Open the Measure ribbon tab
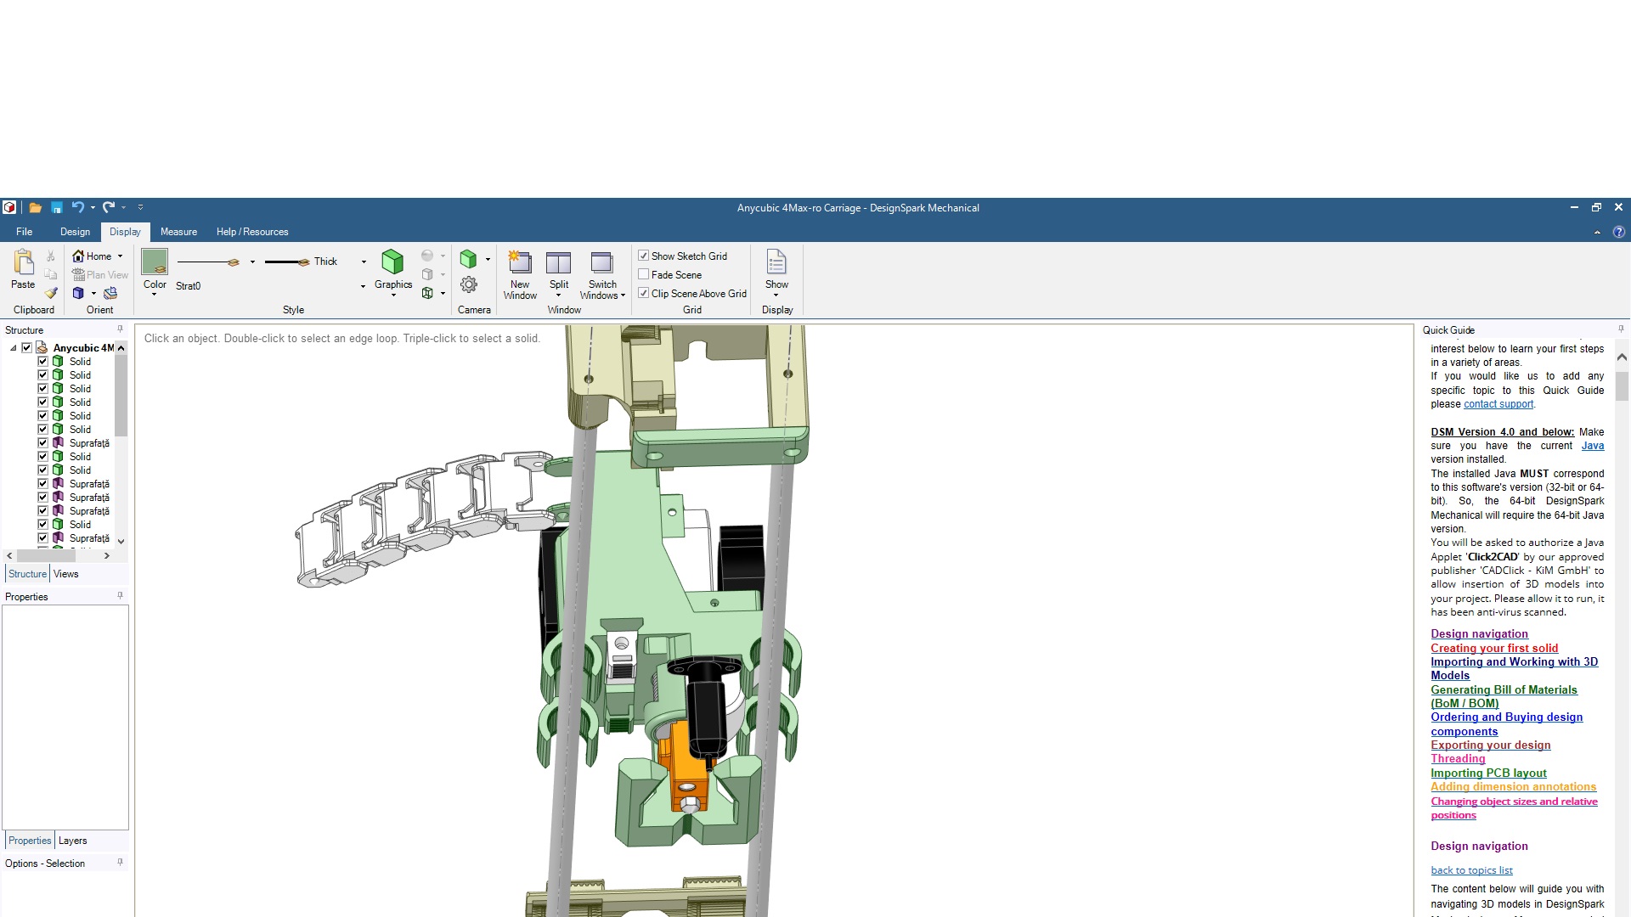The image size is (1631, 917). (178, 232)
